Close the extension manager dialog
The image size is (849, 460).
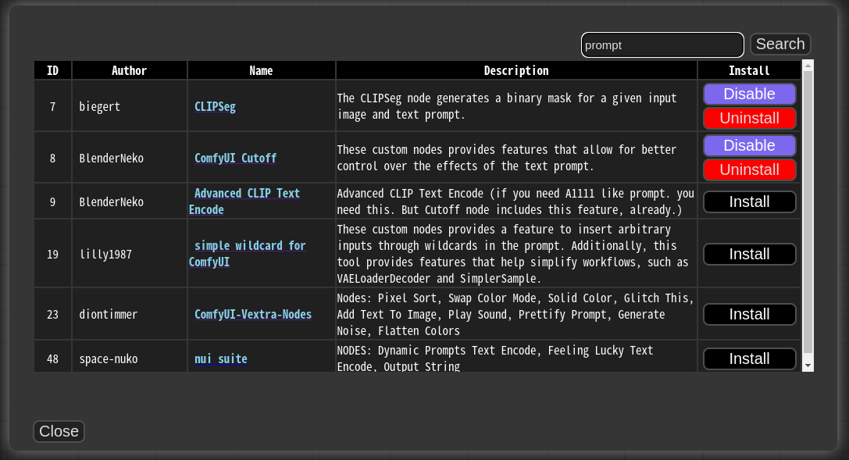tap(59, 431)
